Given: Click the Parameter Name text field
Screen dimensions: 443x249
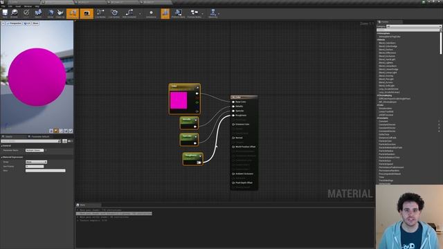Looking at the screenshot, I should 35,151.
